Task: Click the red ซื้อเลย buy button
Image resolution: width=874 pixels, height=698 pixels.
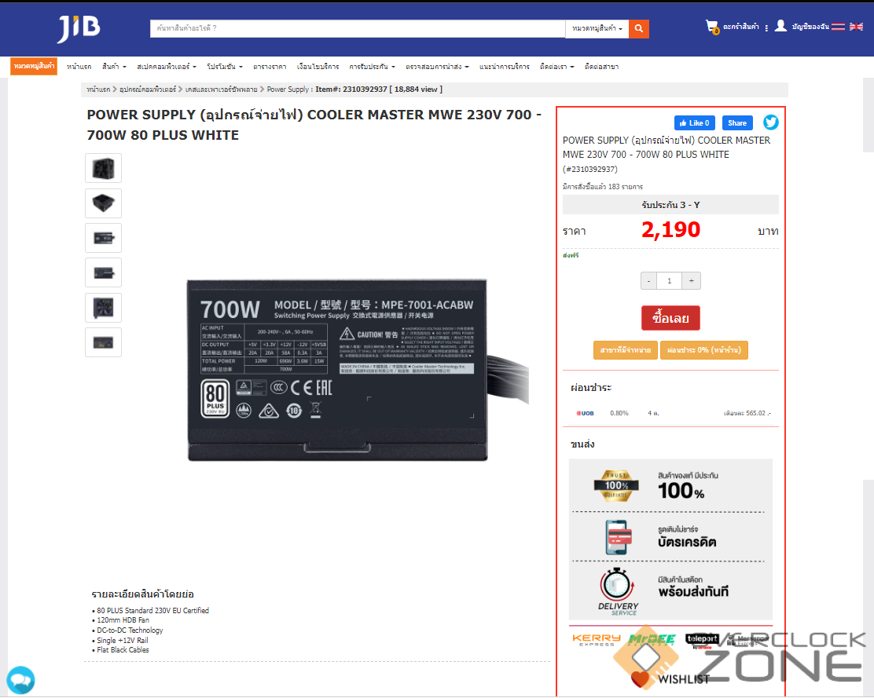Action: [x=670, y=319]
